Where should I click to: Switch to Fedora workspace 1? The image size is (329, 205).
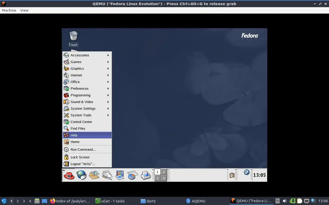point(157,172)
